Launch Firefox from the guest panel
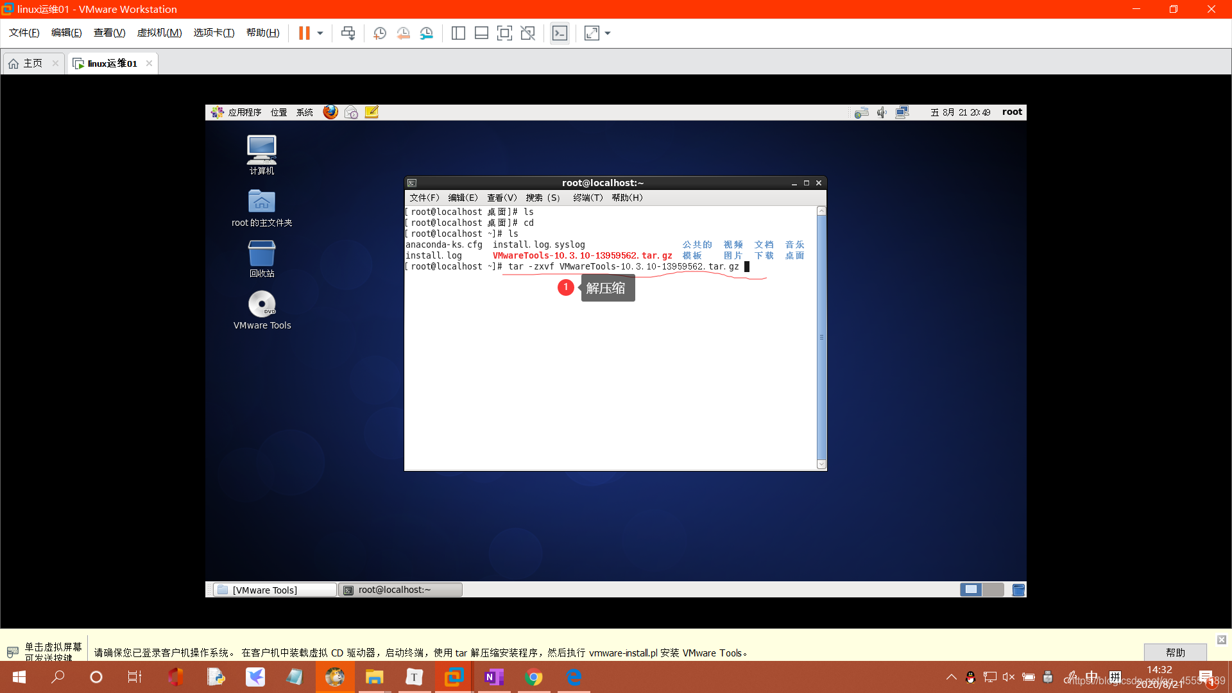This screenshot has width=1232, height=693. 330,112
